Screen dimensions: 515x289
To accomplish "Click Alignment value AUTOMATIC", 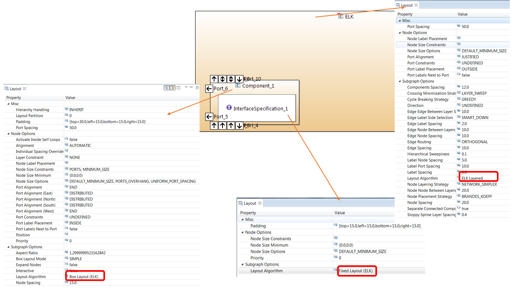I will [80, 146].
